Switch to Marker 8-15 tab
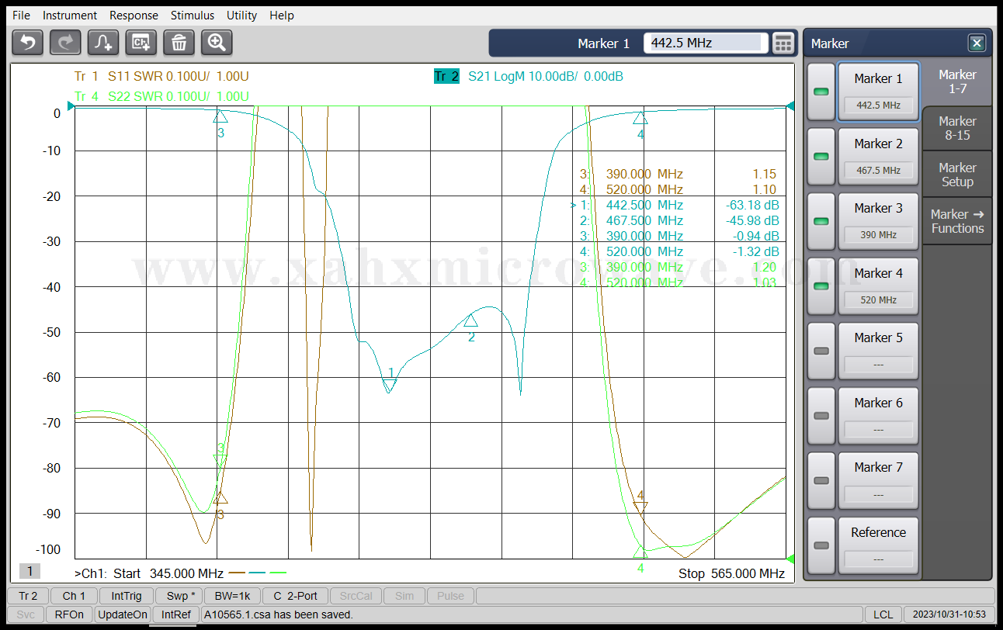This screenshot has height=630, width=1003. (x=957, y=128)
